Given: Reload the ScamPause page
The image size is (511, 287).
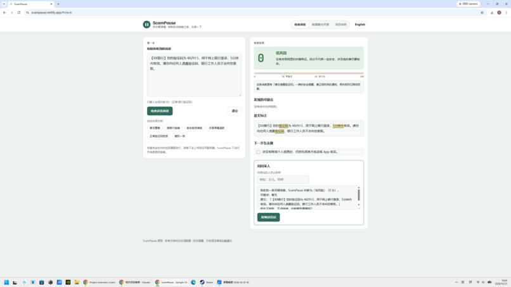Looking at the screenshot, I should (x=19, y=13).
